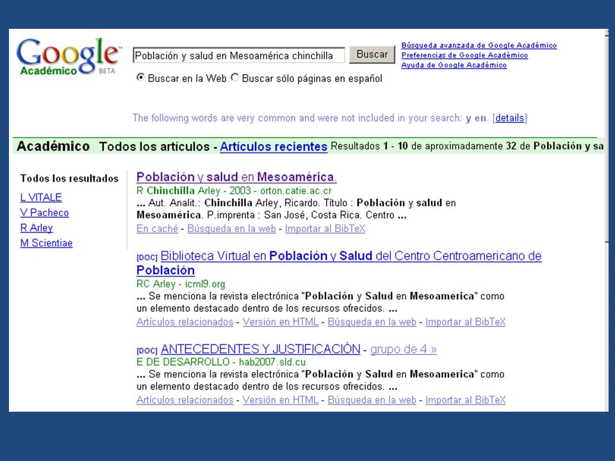Open Preferencias de Google Académico link
Image resolution: width=615 pixels, height=461 pixels.
[464, 55]
